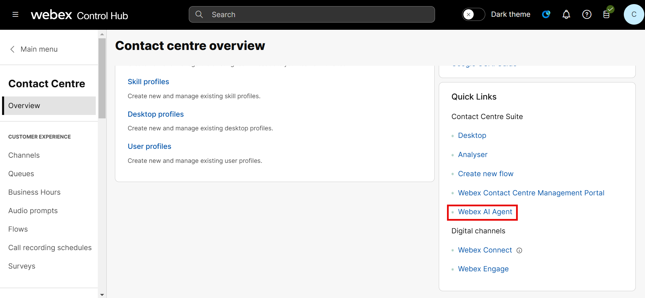Click the back chevron beside Main menu
The height and width of the screenshot is (298, 645).
(x=12, y=49)
